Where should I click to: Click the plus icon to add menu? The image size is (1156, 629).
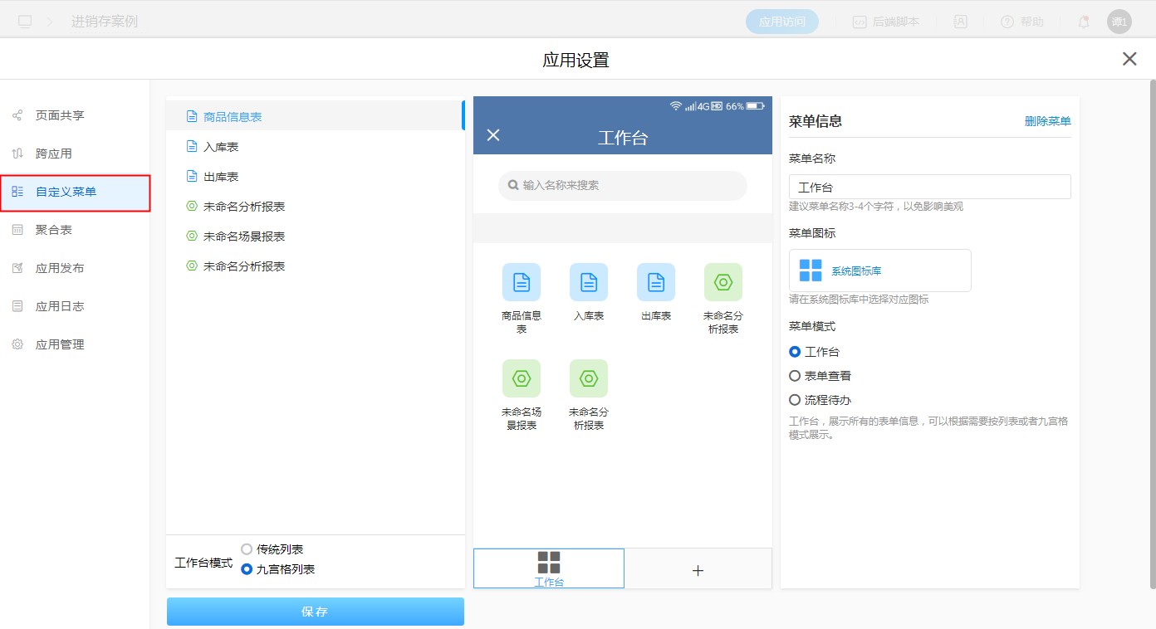point(698,570)
